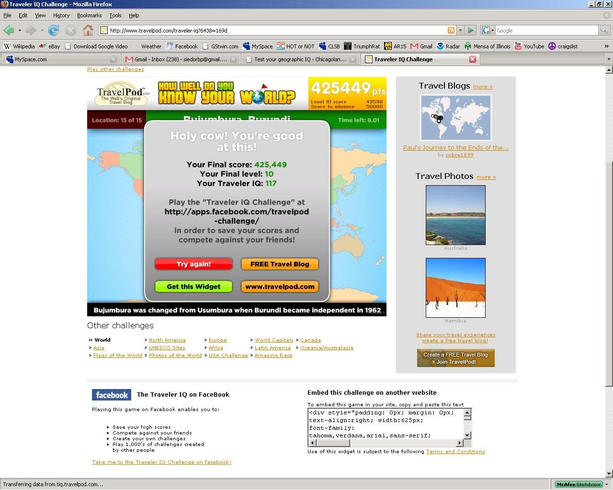This screenshot has height=490, width=613.
Task: Click Take me to Traveler IQ on facebook link
Action: [x=161, y=462]
